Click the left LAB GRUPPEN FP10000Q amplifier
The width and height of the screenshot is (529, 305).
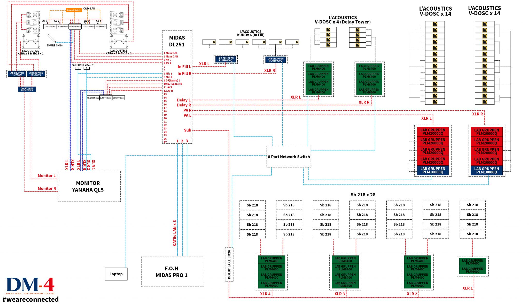[x=17, y=74]
